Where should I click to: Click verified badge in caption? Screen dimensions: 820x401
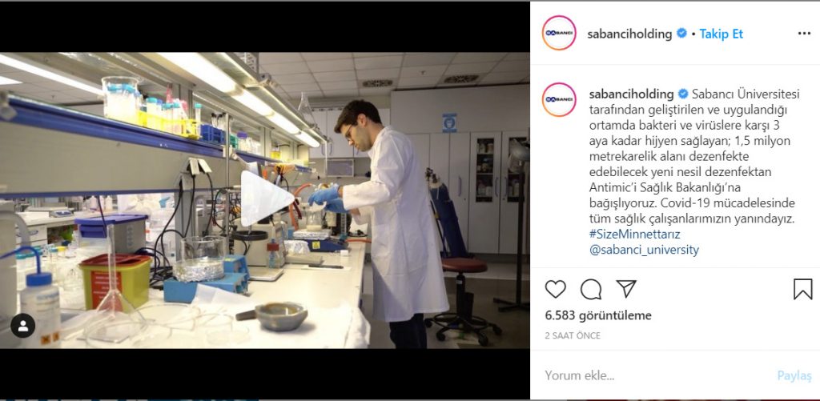coord(683,94)
